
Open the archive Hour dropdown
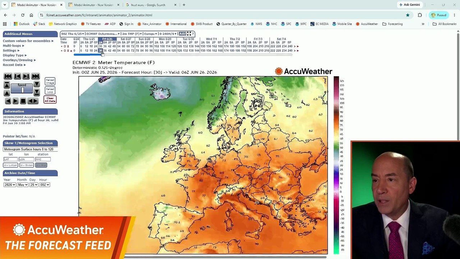[45, 185]
